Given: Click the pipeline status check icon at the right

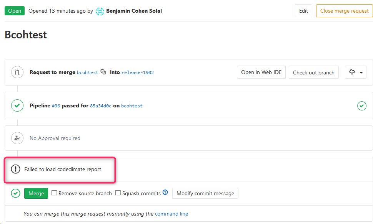Looking at the screenshot, I should [362, 105].
